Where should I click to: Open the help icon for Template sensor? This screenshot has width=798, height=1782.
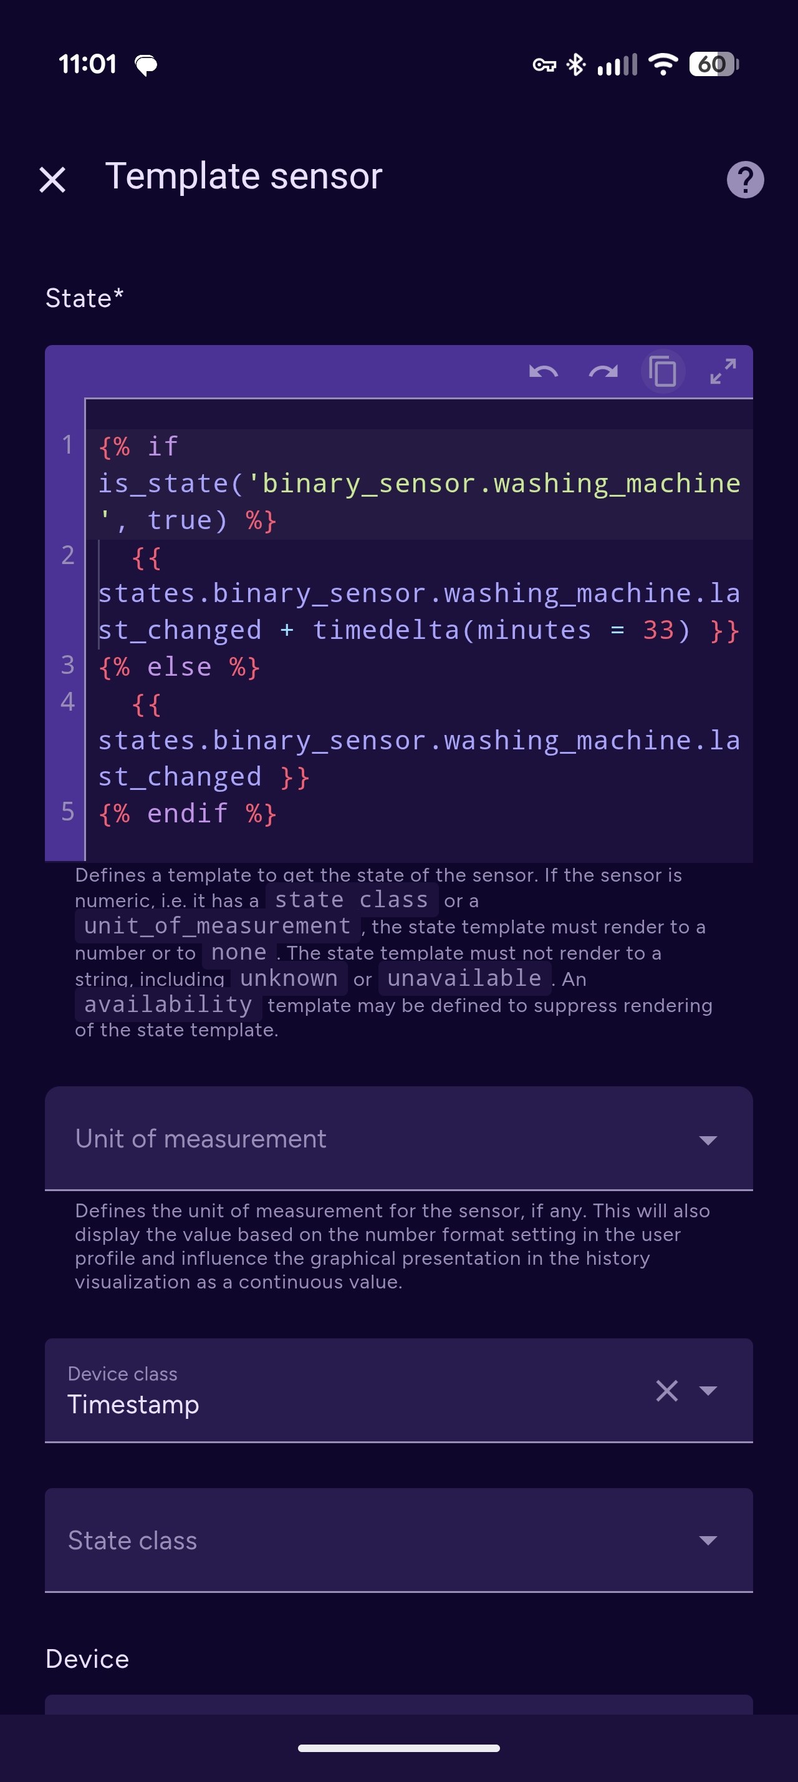[x=745, y=180]
